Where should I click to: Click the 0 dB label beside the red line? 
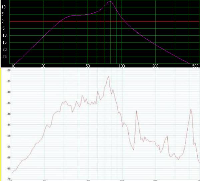[x=2, y=21]
